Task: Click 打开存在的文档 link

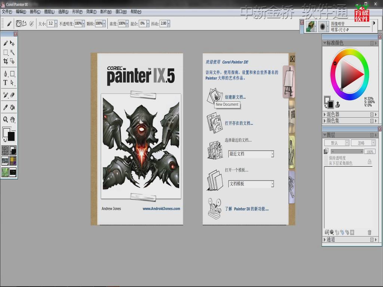Action: (x=239, y=123)
